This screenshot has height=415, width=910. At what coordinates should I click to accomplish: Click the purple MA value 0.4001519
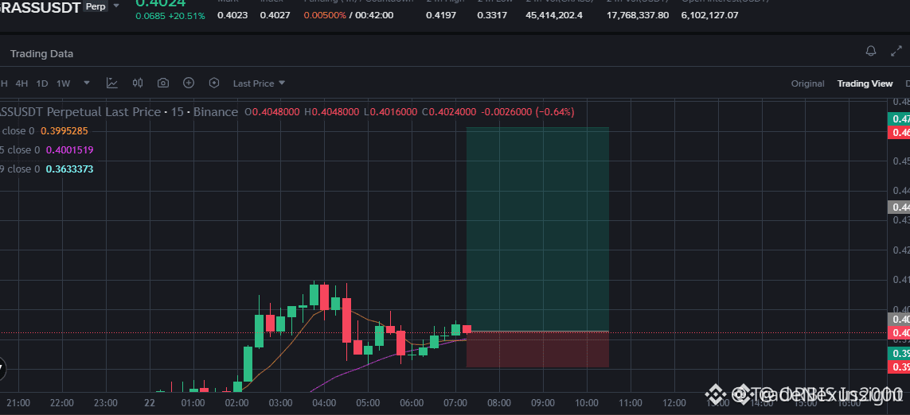pyautogui.click(x=69, y=150)
